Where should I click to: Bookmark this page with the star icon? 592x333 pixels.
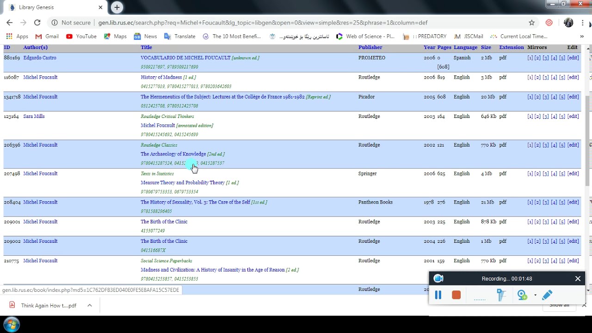pos(532,23)
